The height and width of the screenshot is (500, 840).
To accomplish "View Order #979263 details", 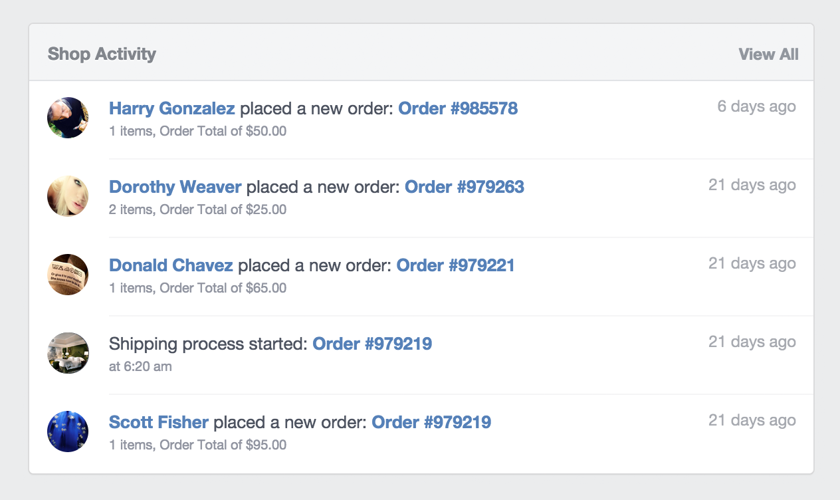I will coord(465,187).
